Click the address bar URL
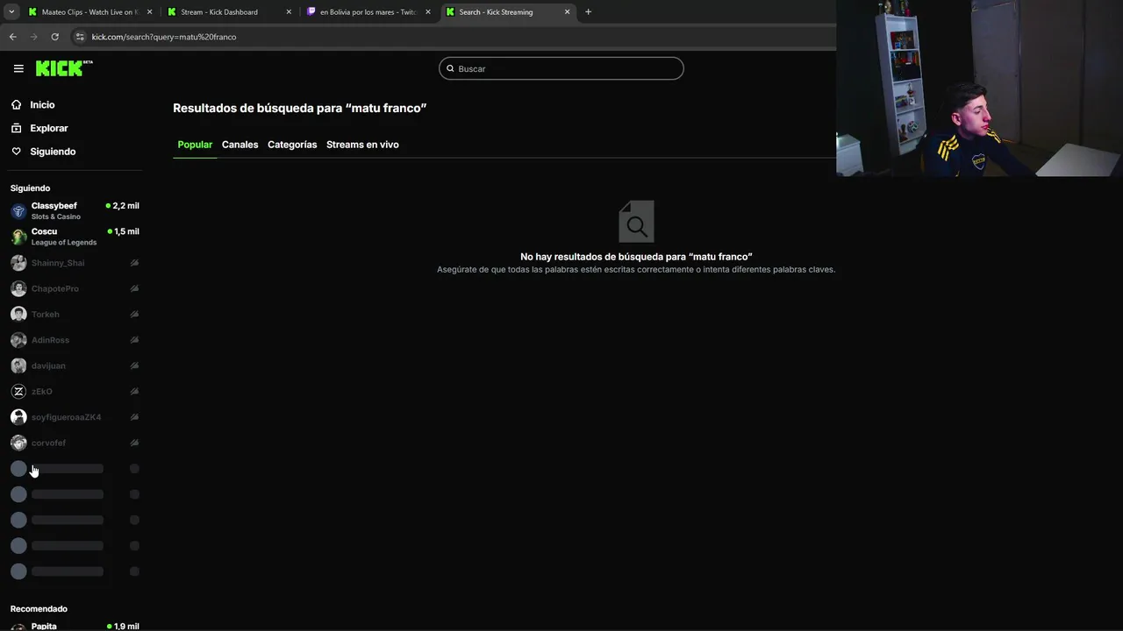Screen dimensions: 1123x631 tap(164, 37)
